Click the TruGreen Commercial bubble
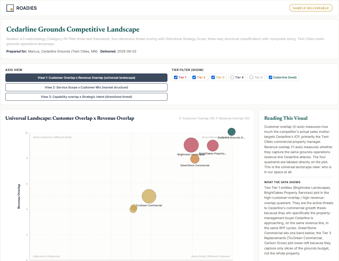The width and height of the screenshot is (339, 261). (x=149, y=196)
